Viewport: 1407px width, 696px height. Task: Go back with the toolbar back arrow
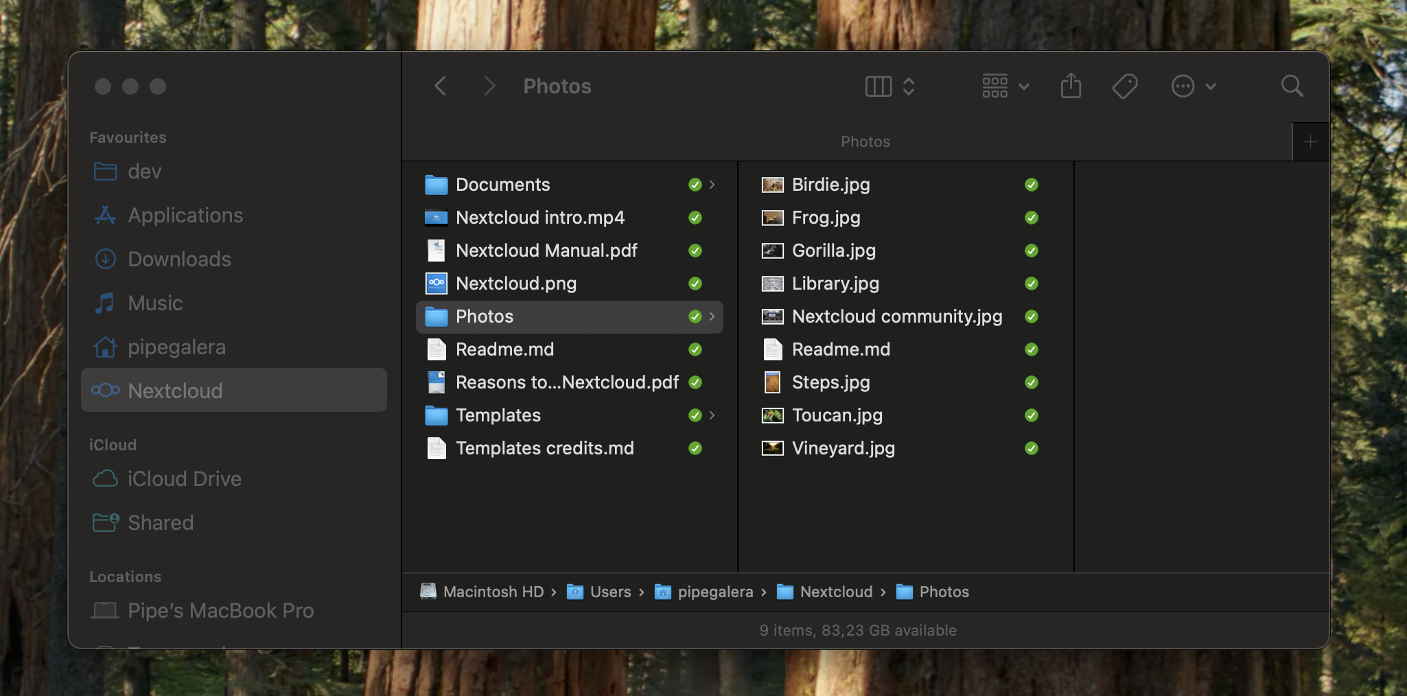[441, 86]
